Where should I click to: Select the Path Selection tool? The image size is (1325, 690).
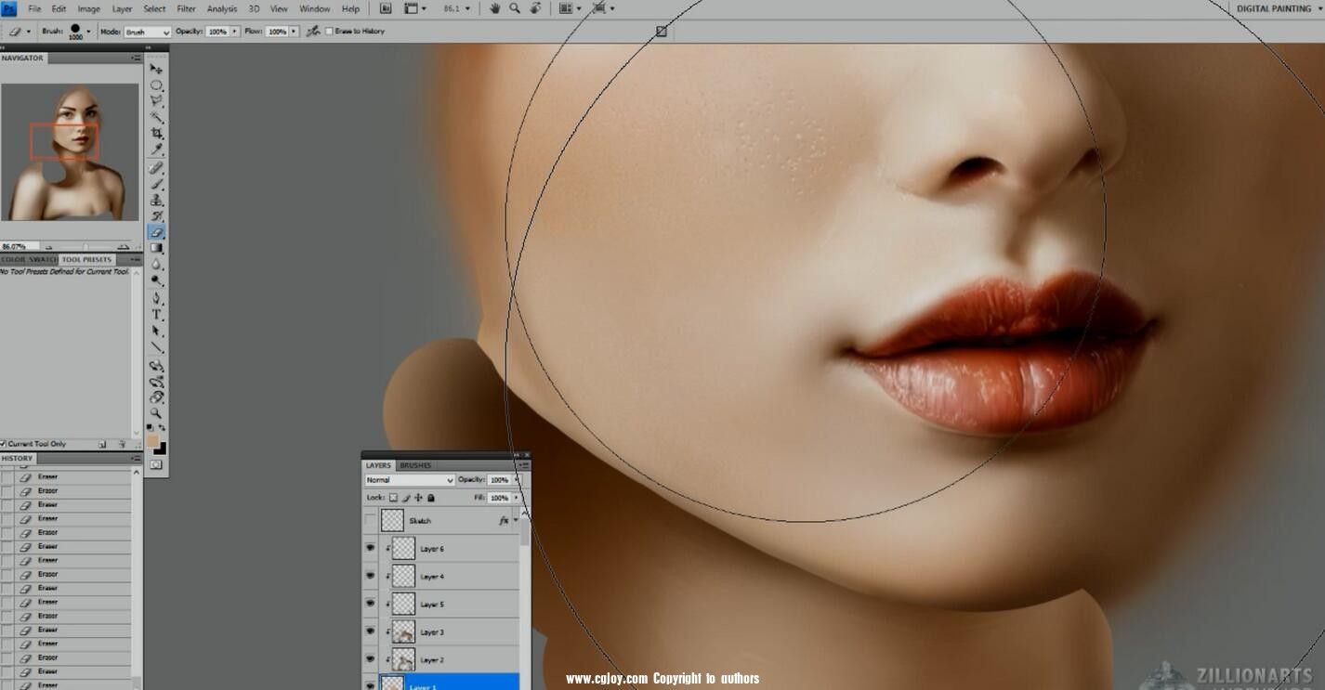point(156,331)
